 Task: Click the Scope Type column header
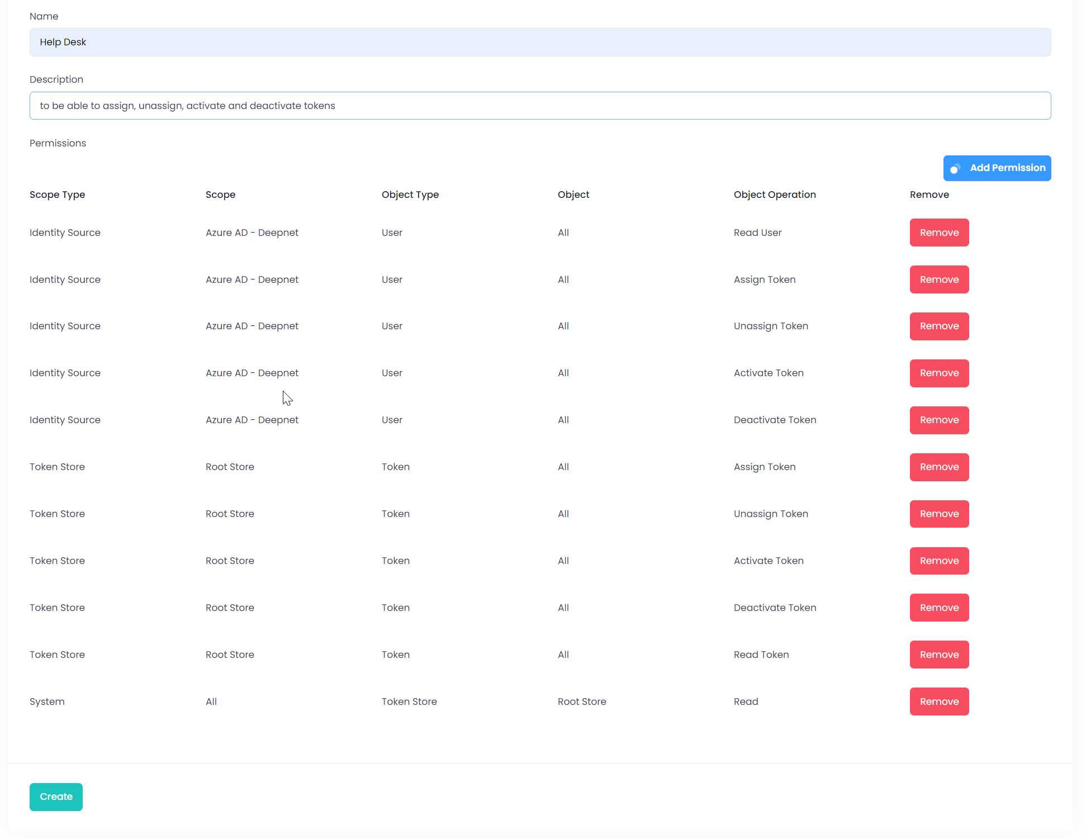tap(57, 195)
